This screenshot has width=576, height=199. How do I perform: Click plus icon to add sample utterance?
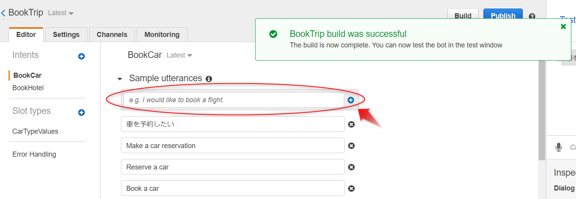pos(351,100)
